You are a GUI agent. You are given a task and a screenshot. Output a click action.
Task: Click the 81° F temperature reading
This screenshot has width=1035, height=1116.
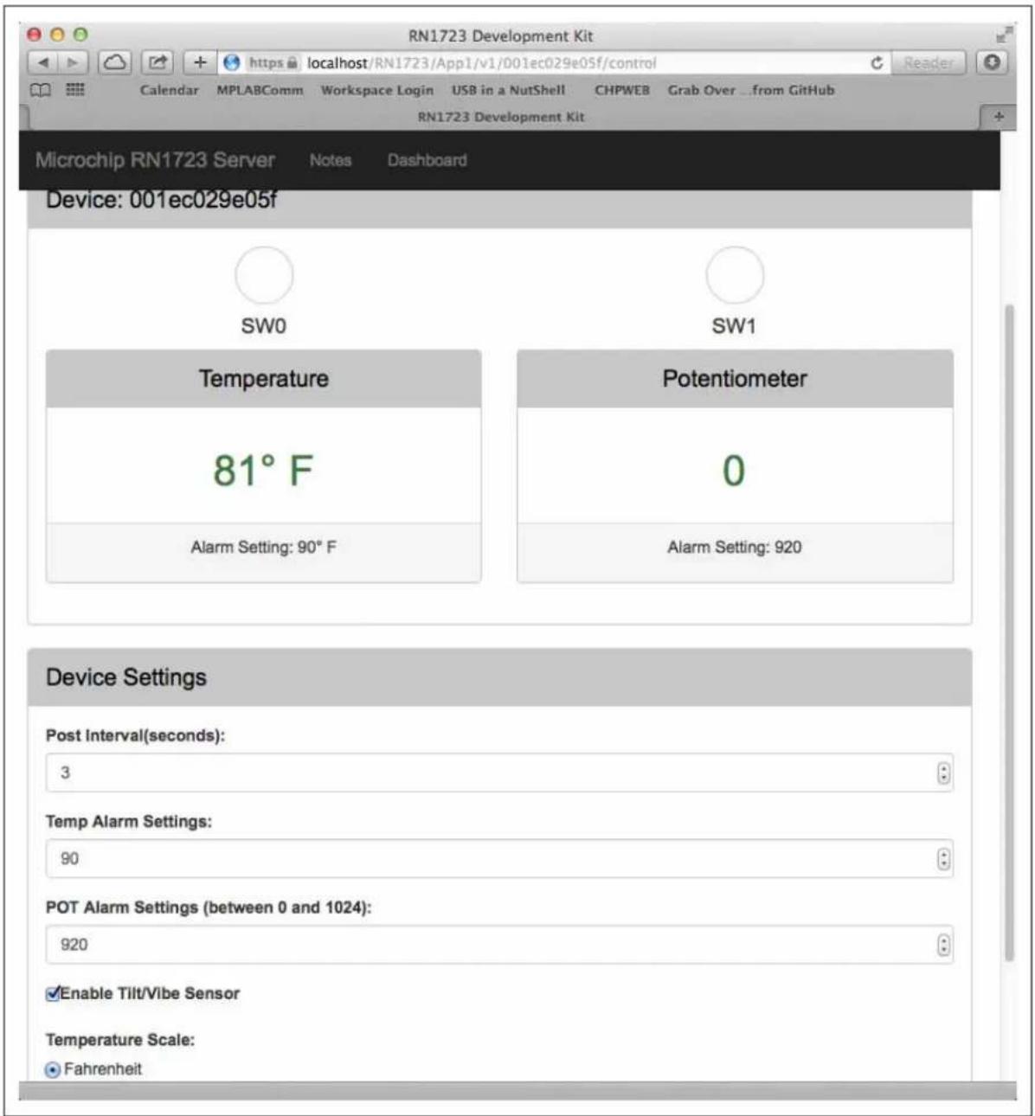tap(263, 471)
